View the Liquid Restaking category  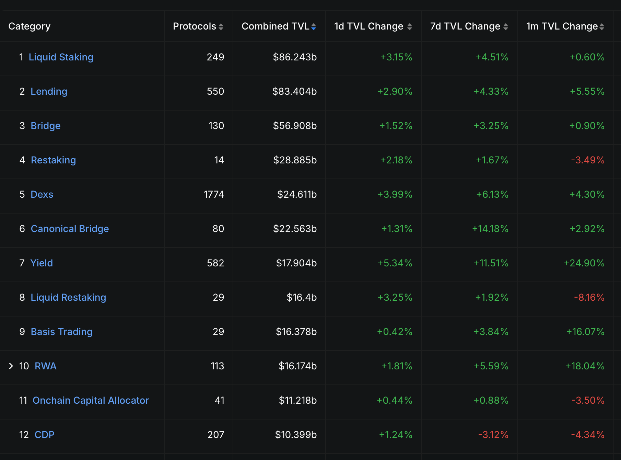[68, 297]
